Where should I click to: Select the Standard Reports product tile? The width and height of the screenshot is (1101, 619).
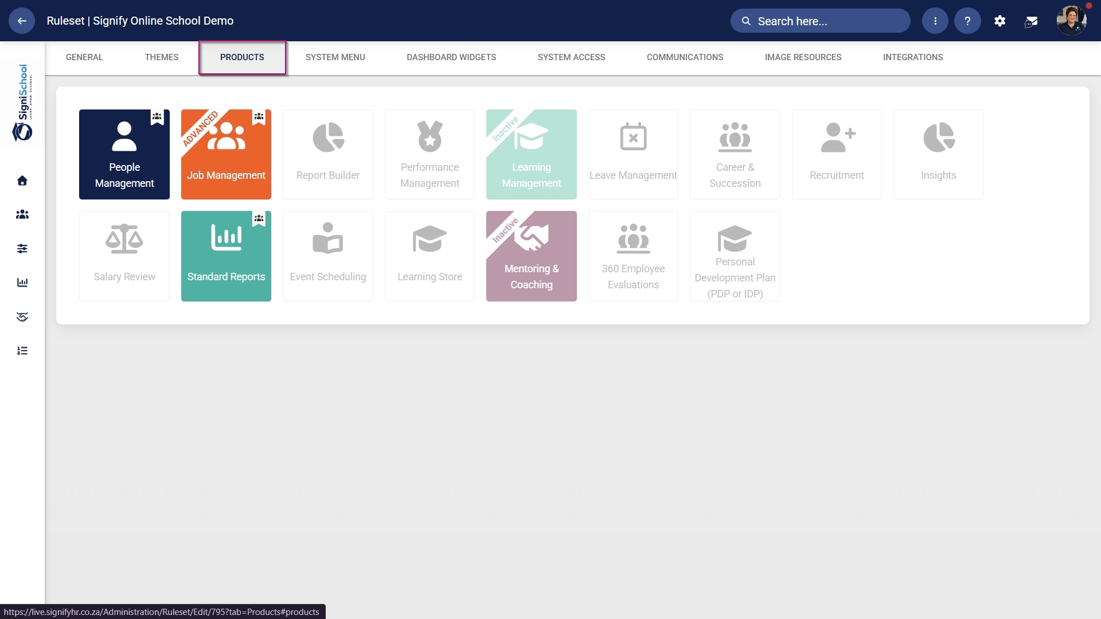click(226, 256)
